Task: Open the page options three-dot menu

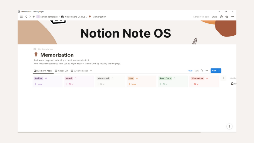Action: 232,17
